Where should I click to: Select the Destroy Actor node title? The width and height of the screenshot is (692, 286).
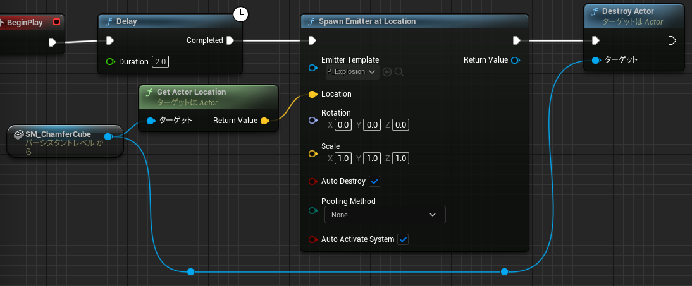point(628,11)
